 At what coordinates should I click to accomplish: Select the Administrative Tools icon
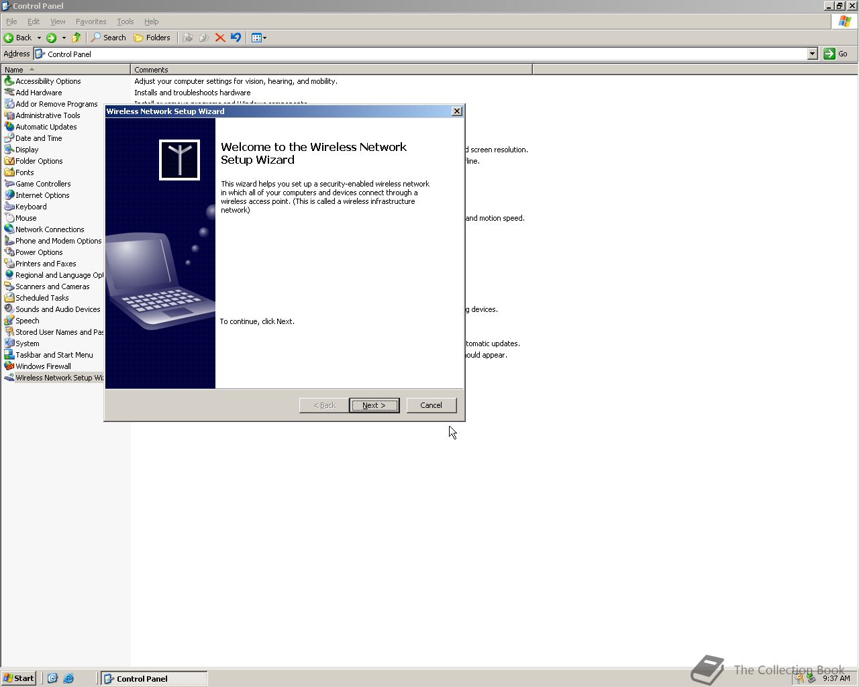[9, 115]
